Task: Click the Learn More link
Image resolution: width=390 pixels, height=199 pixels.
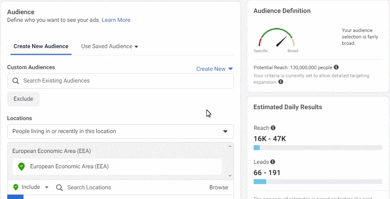Action: click(x=116, y=20)
